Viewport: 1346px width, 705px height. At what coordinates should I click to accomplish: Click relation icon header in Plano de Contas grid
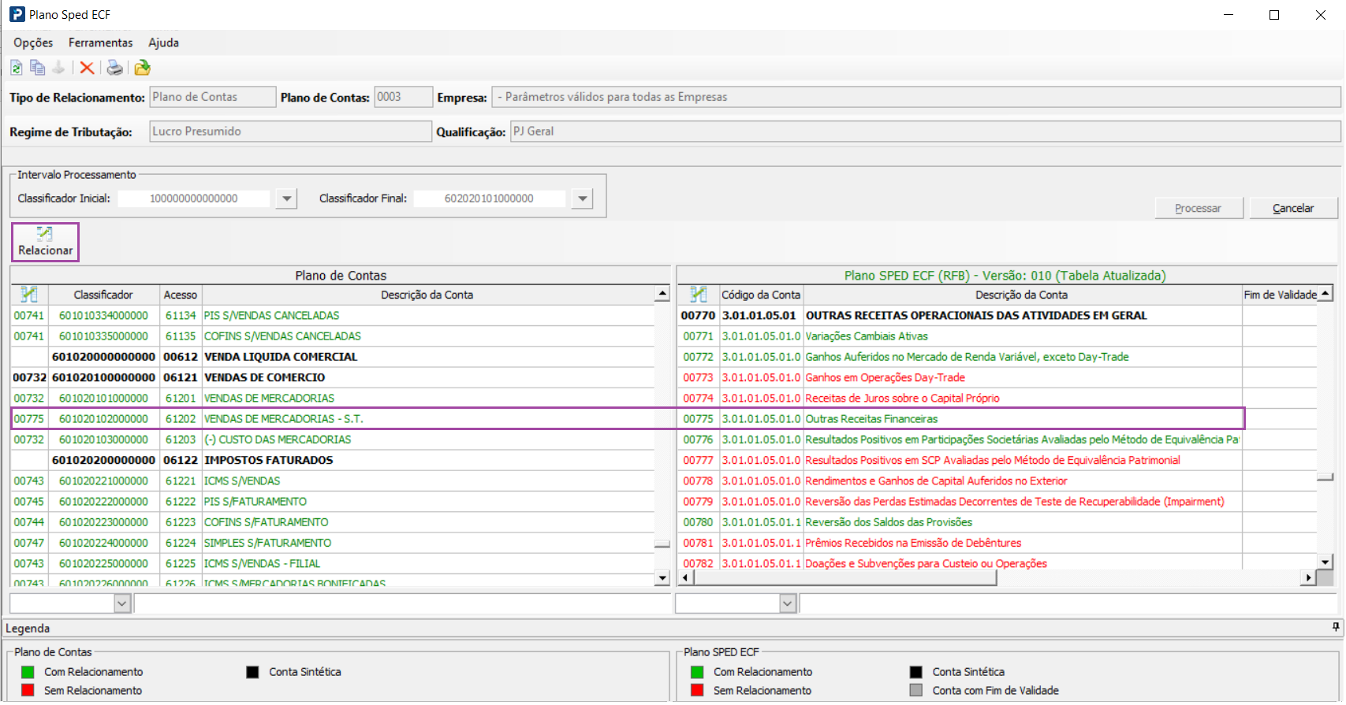pos(29,295)
